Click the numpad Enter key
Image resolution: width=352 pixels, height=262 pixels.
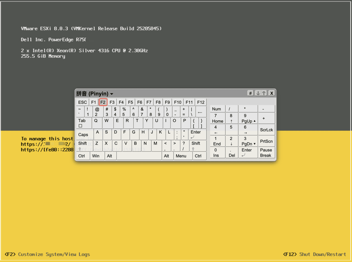[x=248, y=153]
